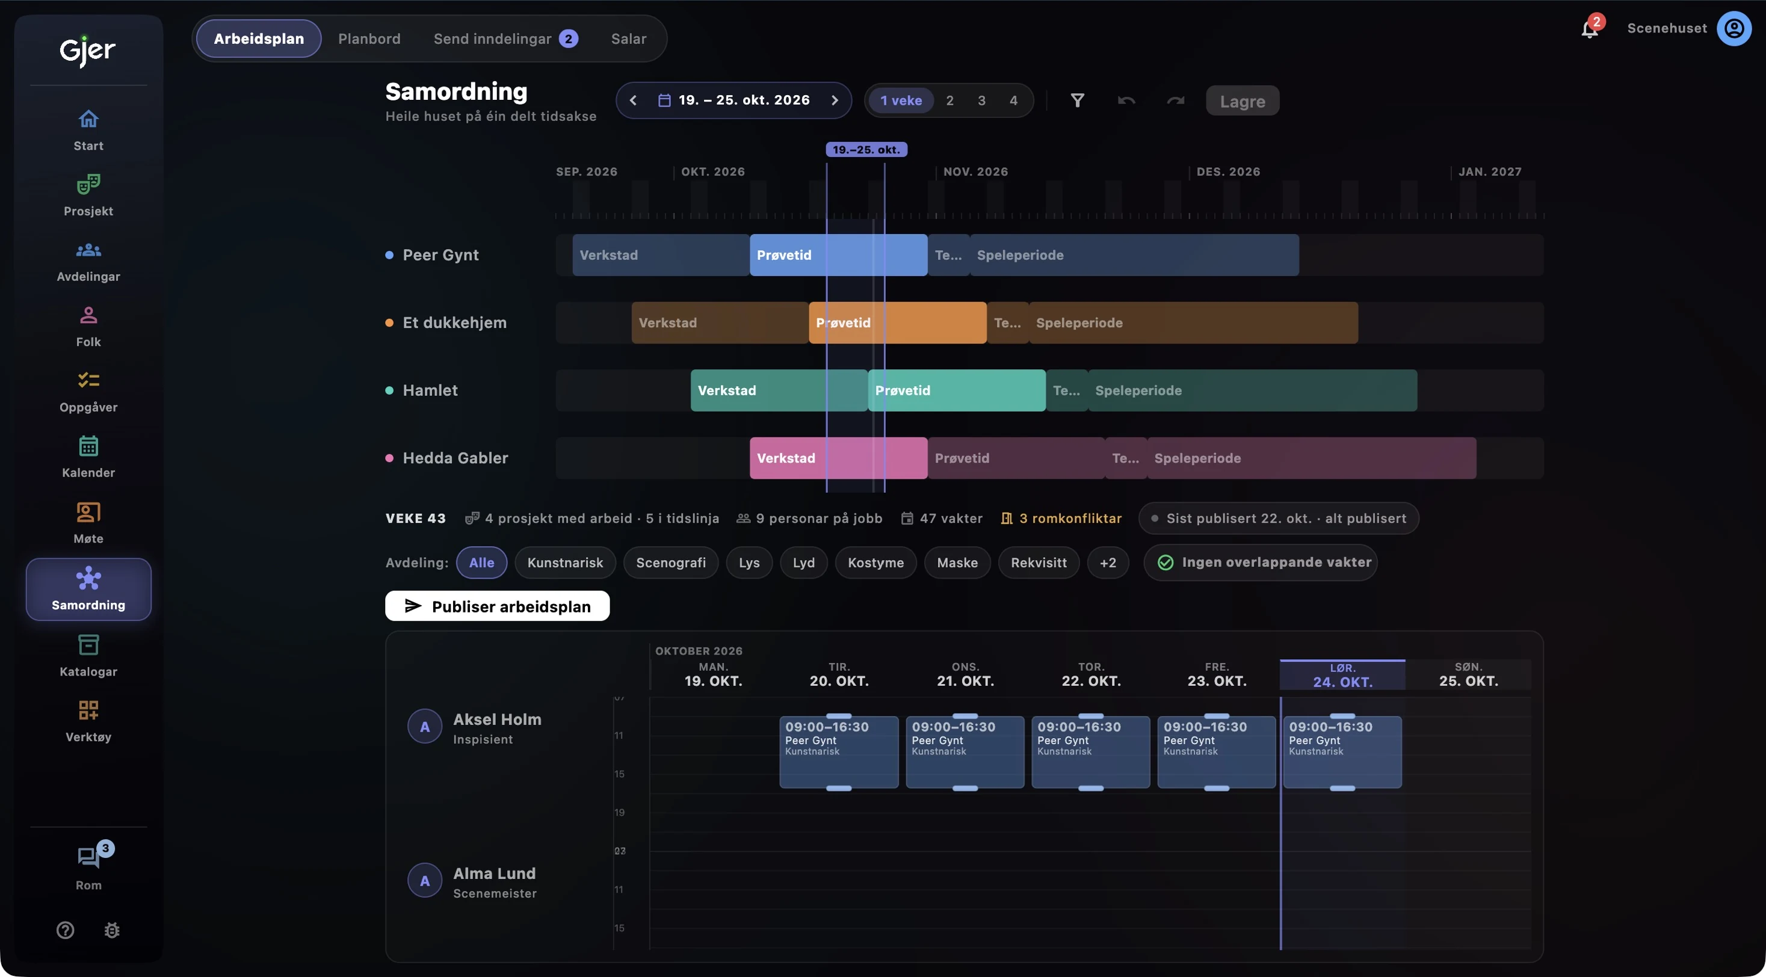
Task: Filter by Kunstnarisk department
Action: coord(565,562)
